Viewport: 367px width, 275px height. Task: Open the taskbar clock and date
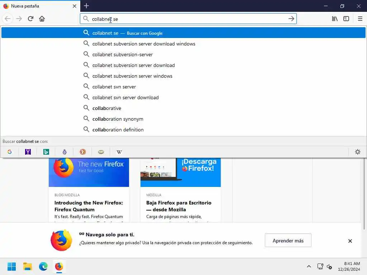(349, 266)
